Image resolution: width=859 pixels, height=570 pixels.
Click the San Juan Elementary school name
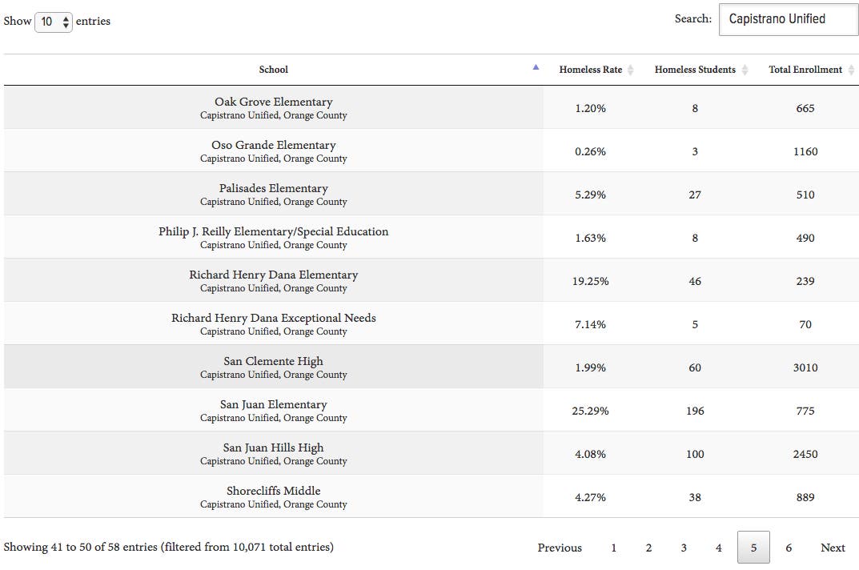273,404
